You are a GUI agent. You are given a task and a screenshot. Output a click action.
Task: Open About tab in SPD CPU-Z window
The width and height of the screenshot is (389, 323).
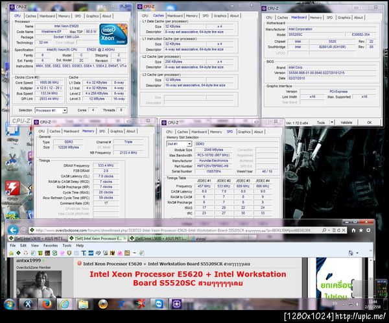point(258,132)
